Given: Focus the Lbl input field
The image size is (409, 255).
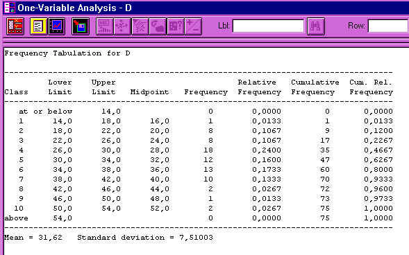Looking at the screenshot, I should pyautogui.click(x=268, y=26).
